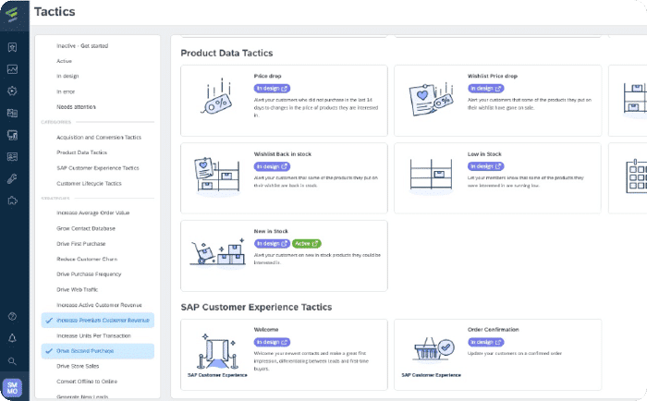Click the Wishlist Back in stock title

pos(283,154)
